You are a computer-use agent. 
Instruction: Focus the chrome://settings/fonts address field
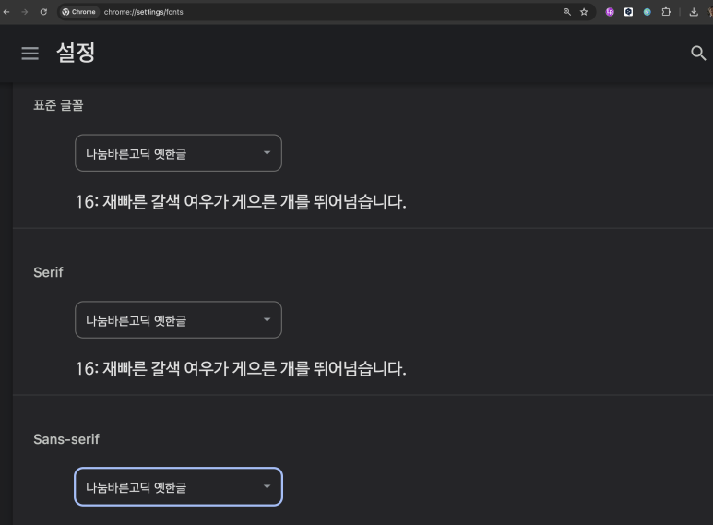tap(143, 12)
